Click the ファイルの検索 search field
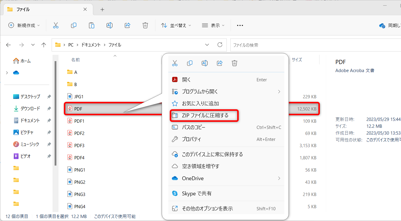 coord(313,45)
